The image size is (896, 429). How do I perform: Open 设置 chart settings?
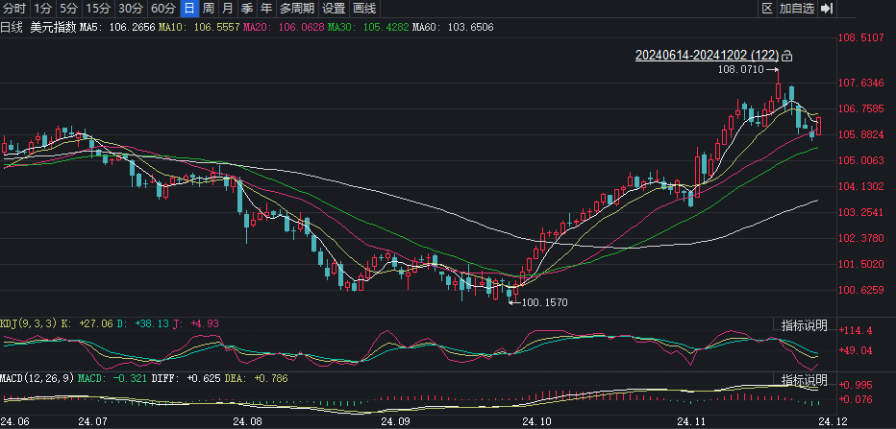[333, 9]
